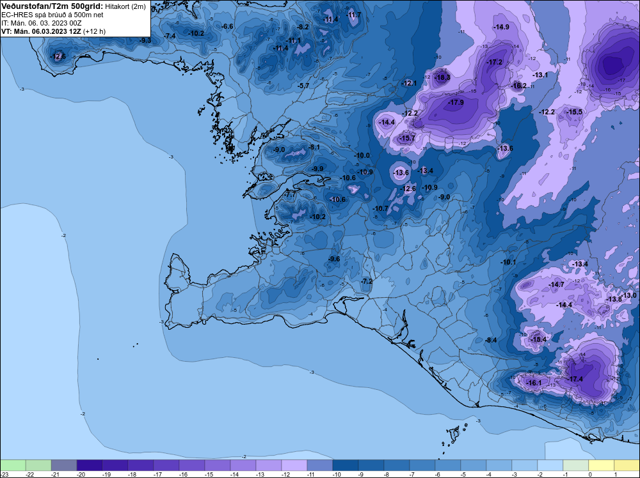Click the -8.1 temperature label

point(314,147)
